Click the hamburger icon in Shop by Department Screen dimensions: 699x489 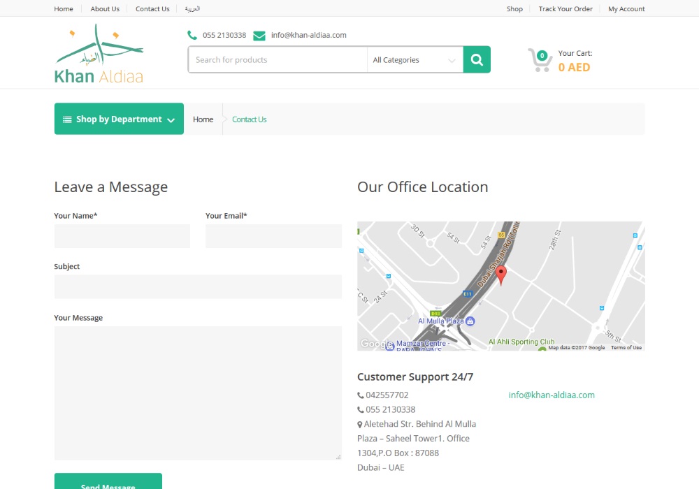[x=67, y=119]
